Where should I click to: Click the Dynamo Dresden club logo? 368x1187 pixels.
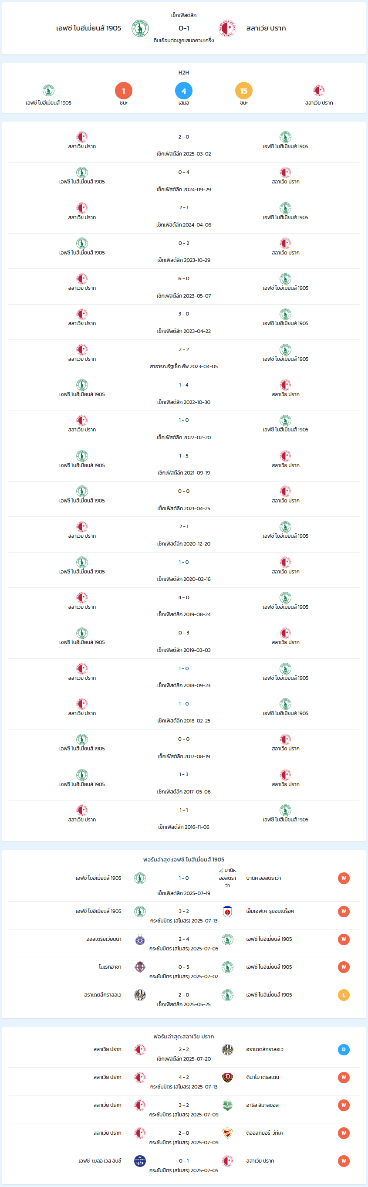tap(227, 1078)
